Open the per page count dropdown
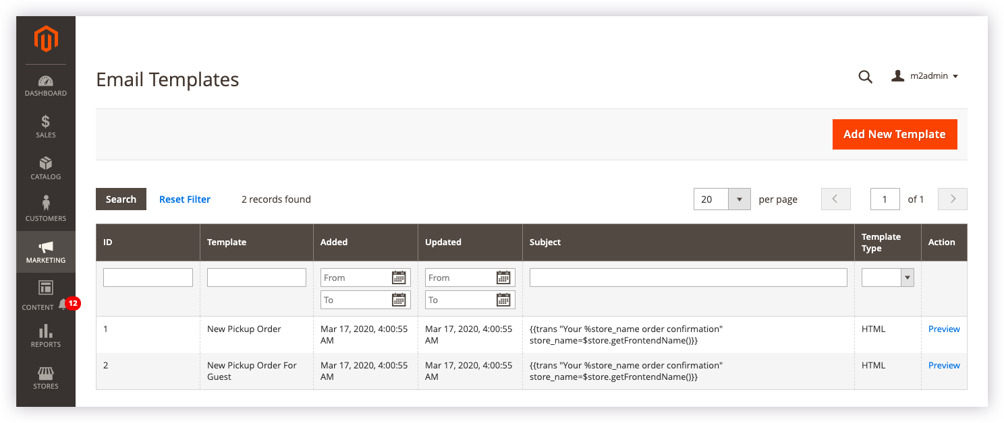Image resolution: width=1004 pixels, height=423 pixels. pos(740,199)
